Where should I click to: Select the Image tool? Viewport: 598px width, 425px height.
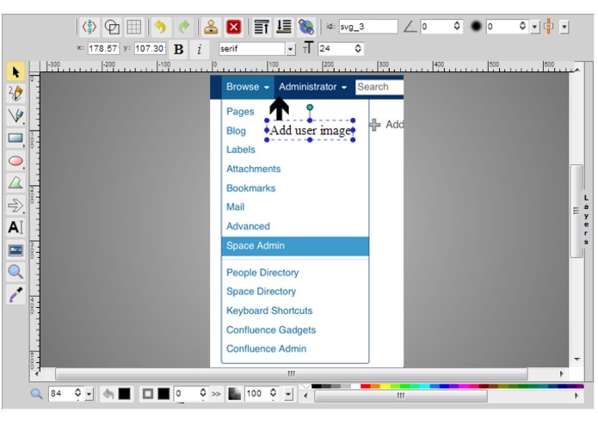point(15,250)
